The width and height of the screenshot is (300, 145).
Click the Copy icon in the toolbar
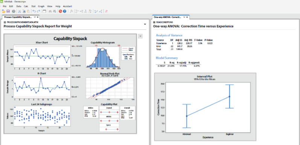[x=24, y=11]
